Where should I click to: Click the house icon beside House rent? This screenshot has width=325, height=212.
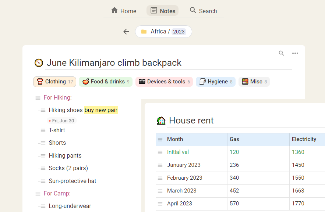coord(161,121)
